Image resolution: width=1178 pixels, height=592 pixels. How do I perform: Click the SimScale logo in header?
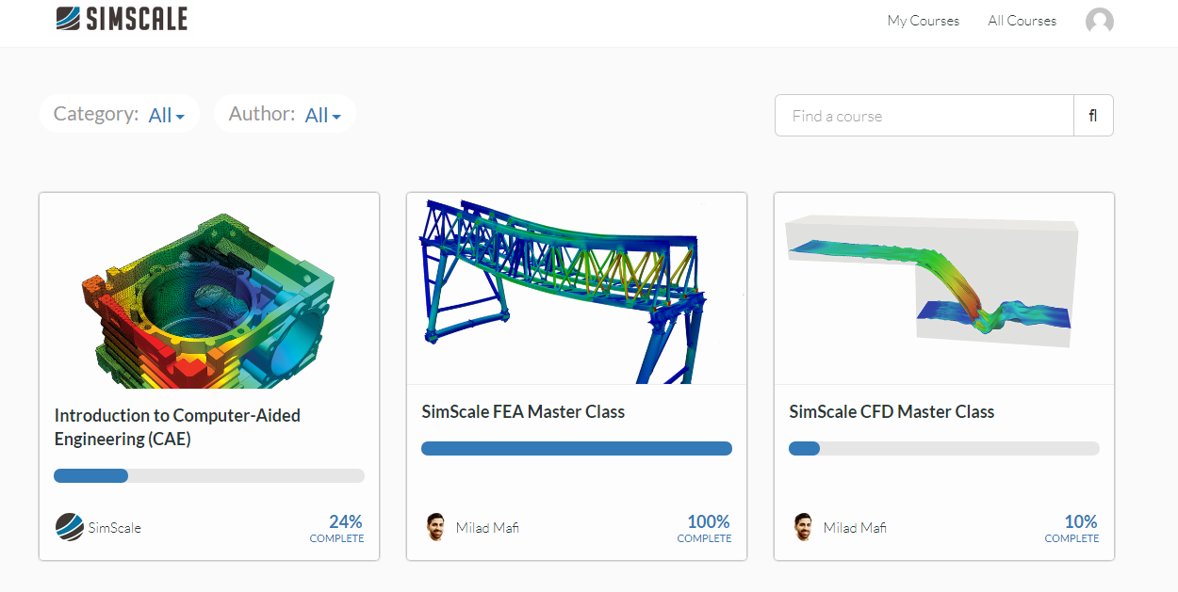[x=121, y=19]
